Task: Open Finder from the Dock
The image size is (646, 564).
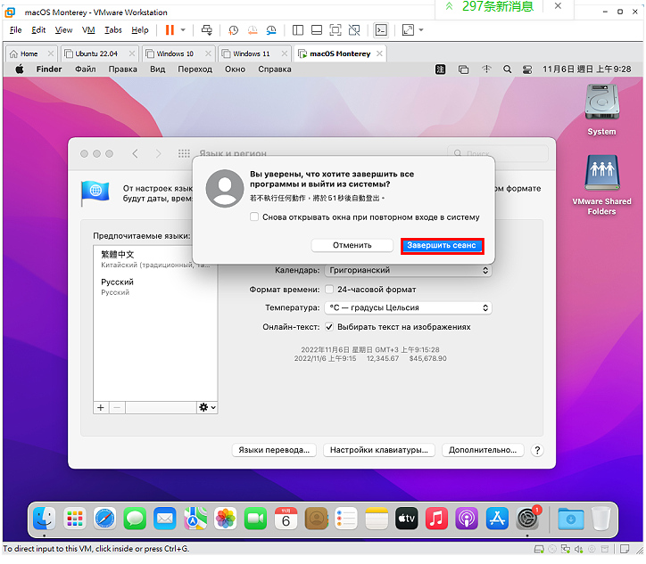Action: [x=44, y=518]
